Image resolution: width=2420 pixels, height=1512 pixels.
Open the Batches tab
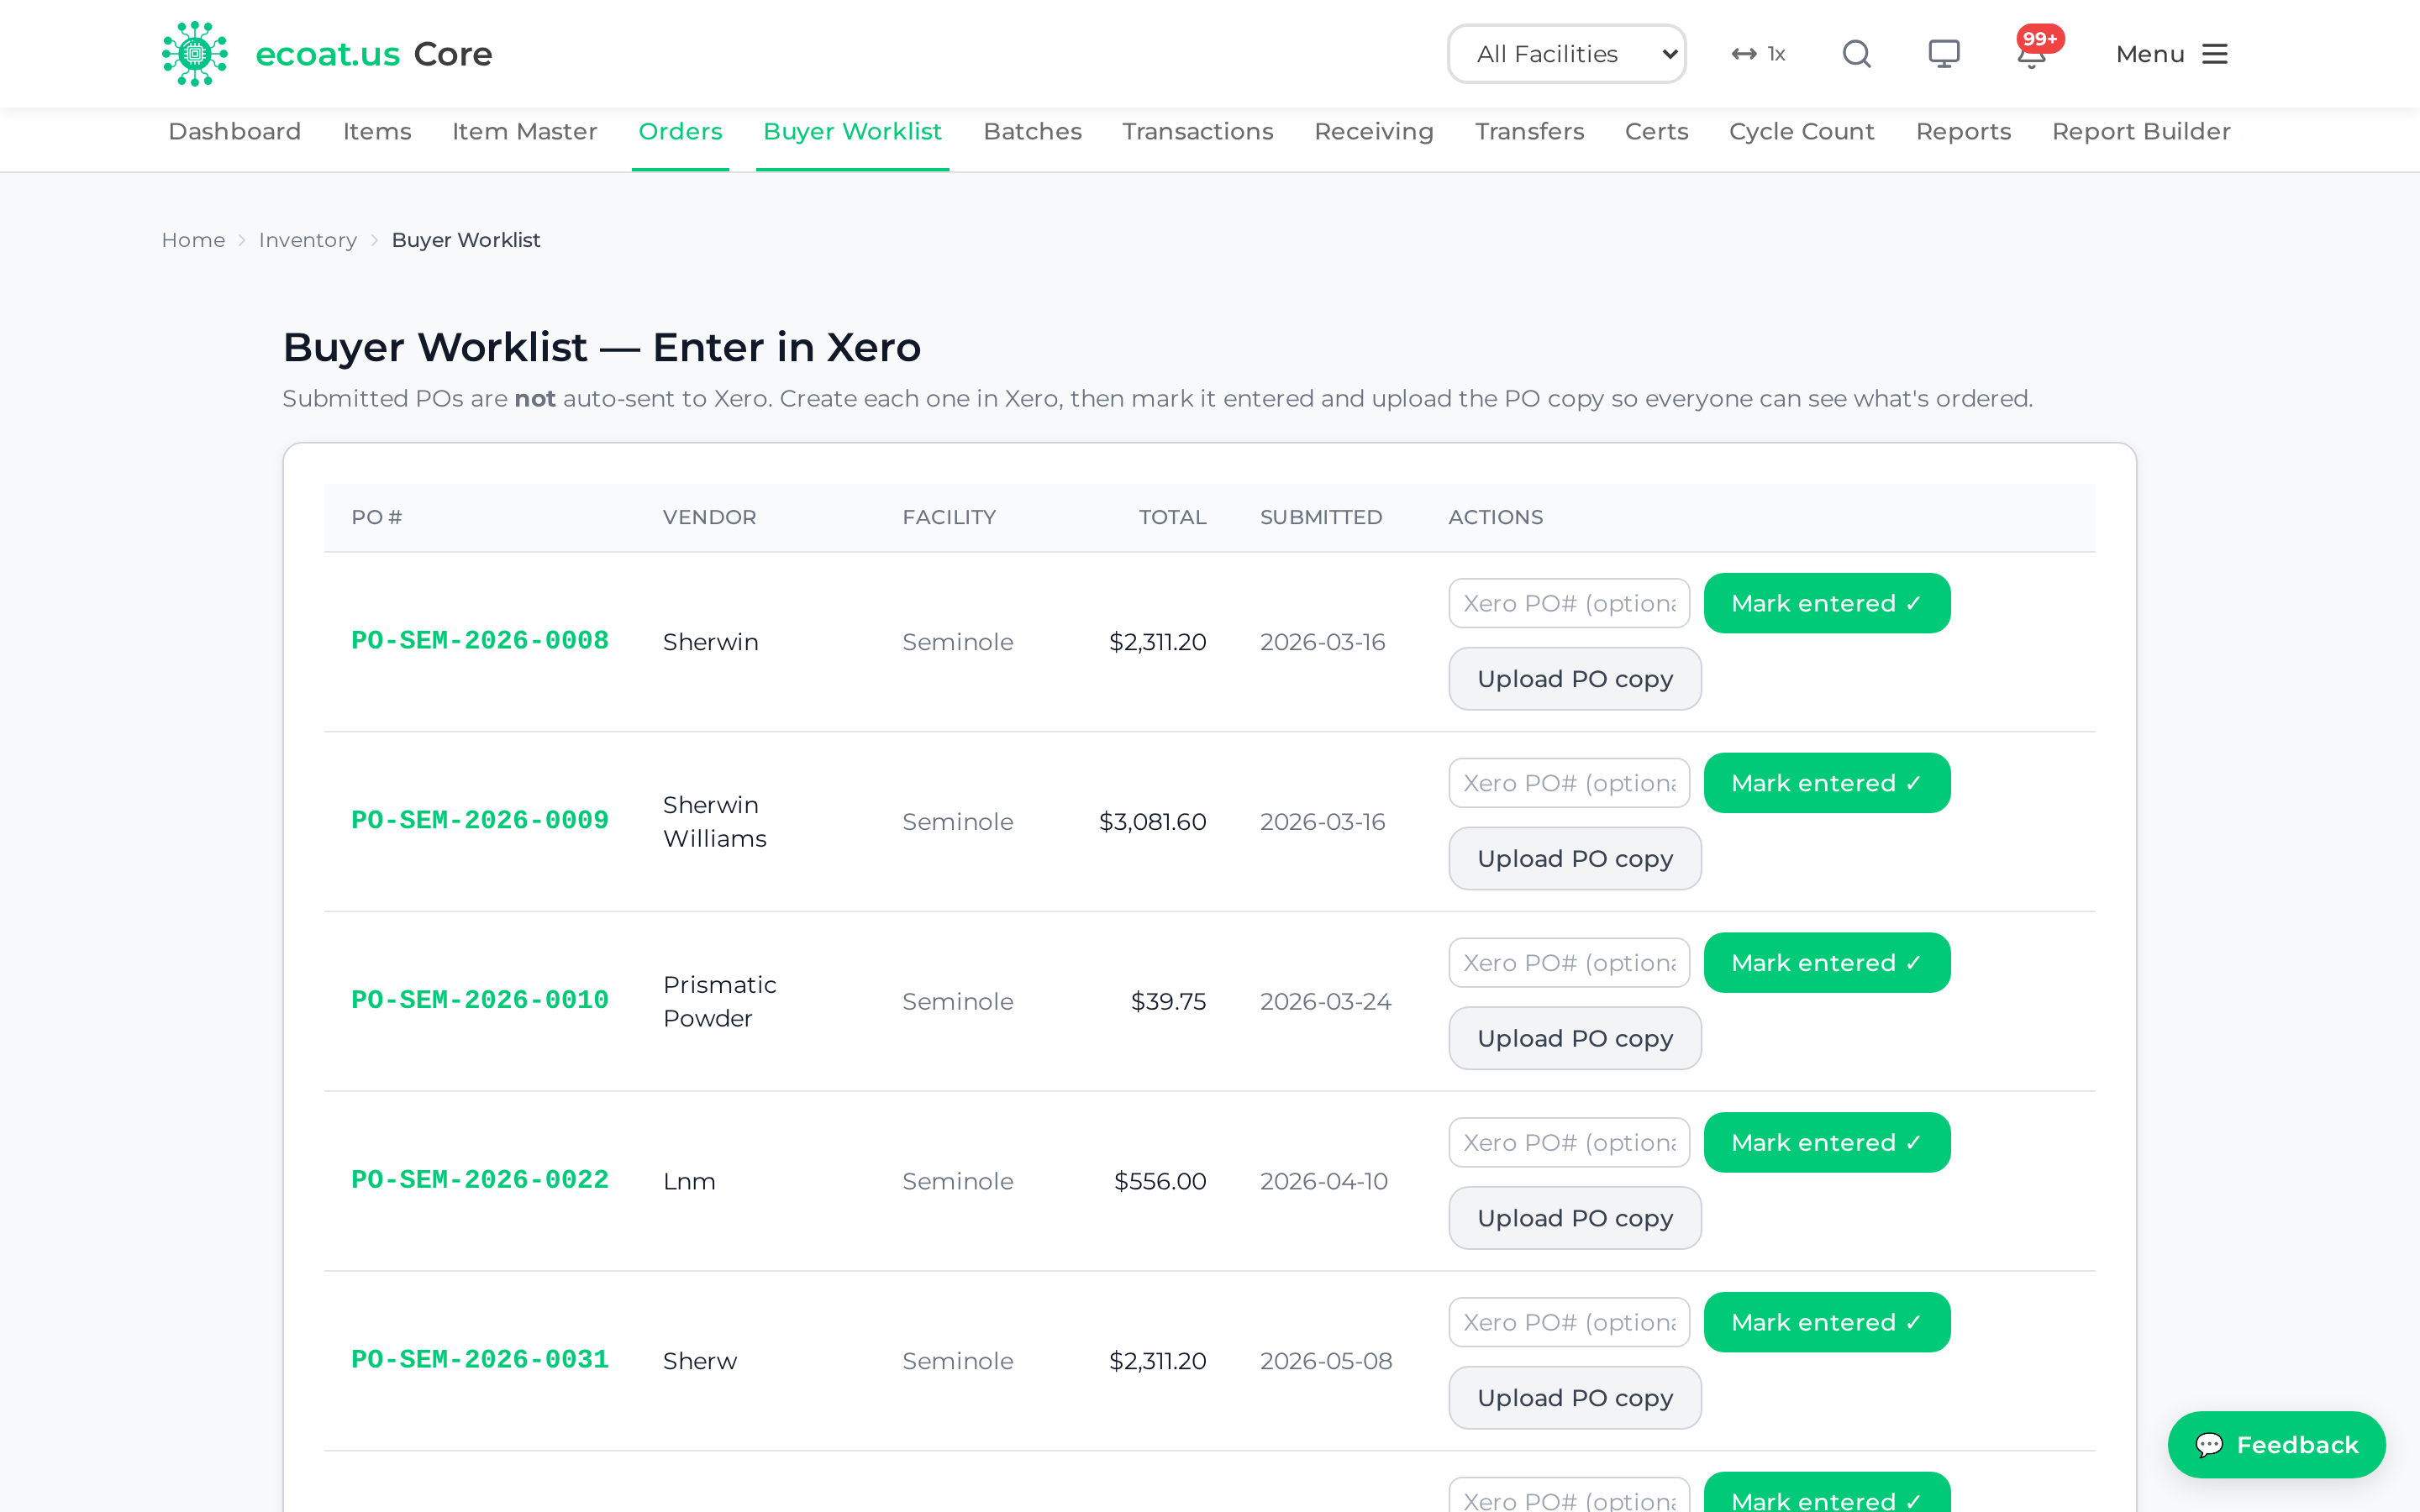tap(1032, 132)
